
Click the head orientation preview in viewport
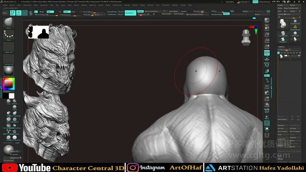(x=246, y=38)
